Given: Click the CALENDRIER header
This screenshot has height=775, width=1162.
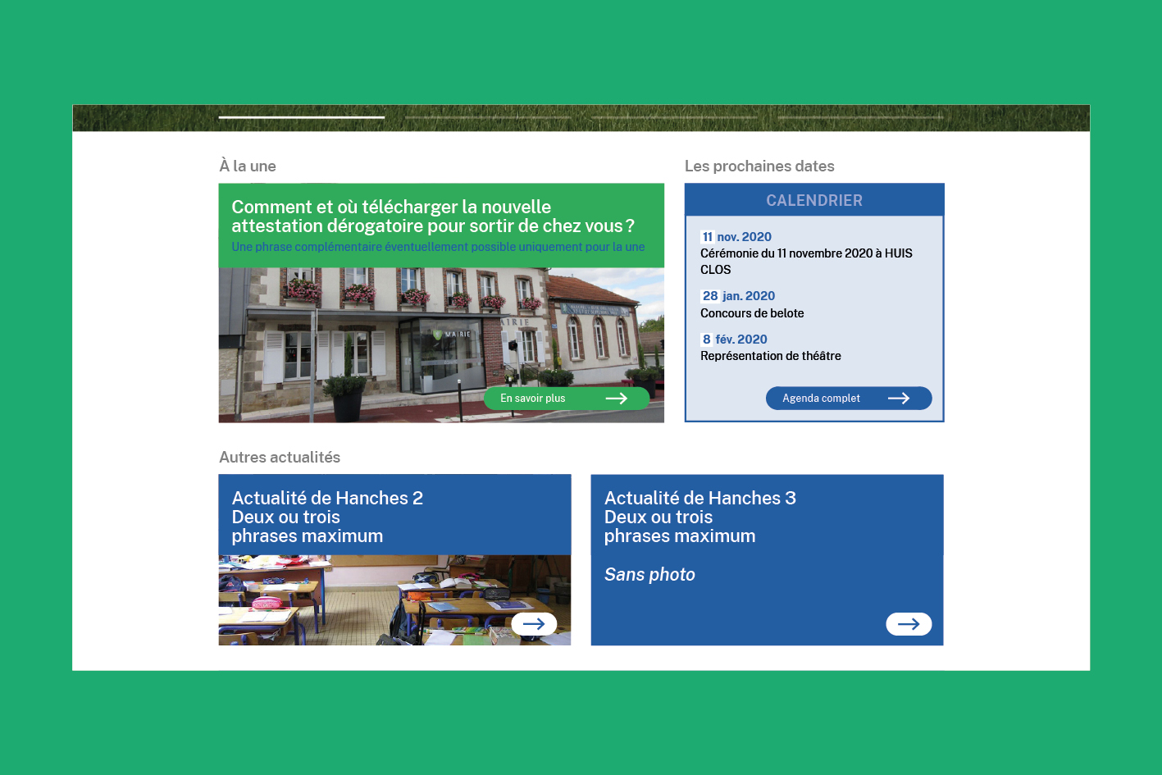Looking at the screenshot, I should [814, 200].
